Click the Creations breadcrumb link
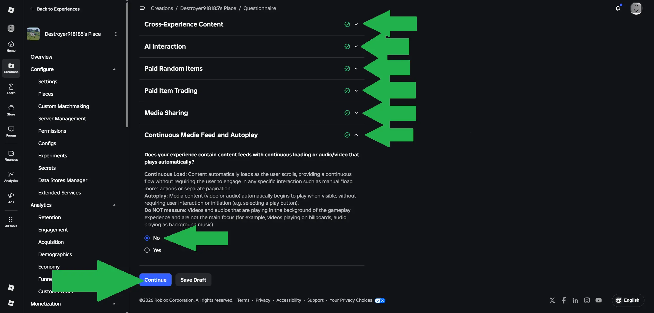Screen dimensions: 654x313 click(x=162, y=8)
